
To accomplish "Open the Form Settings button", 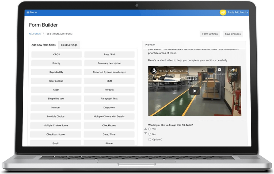I will pos(210,34).
